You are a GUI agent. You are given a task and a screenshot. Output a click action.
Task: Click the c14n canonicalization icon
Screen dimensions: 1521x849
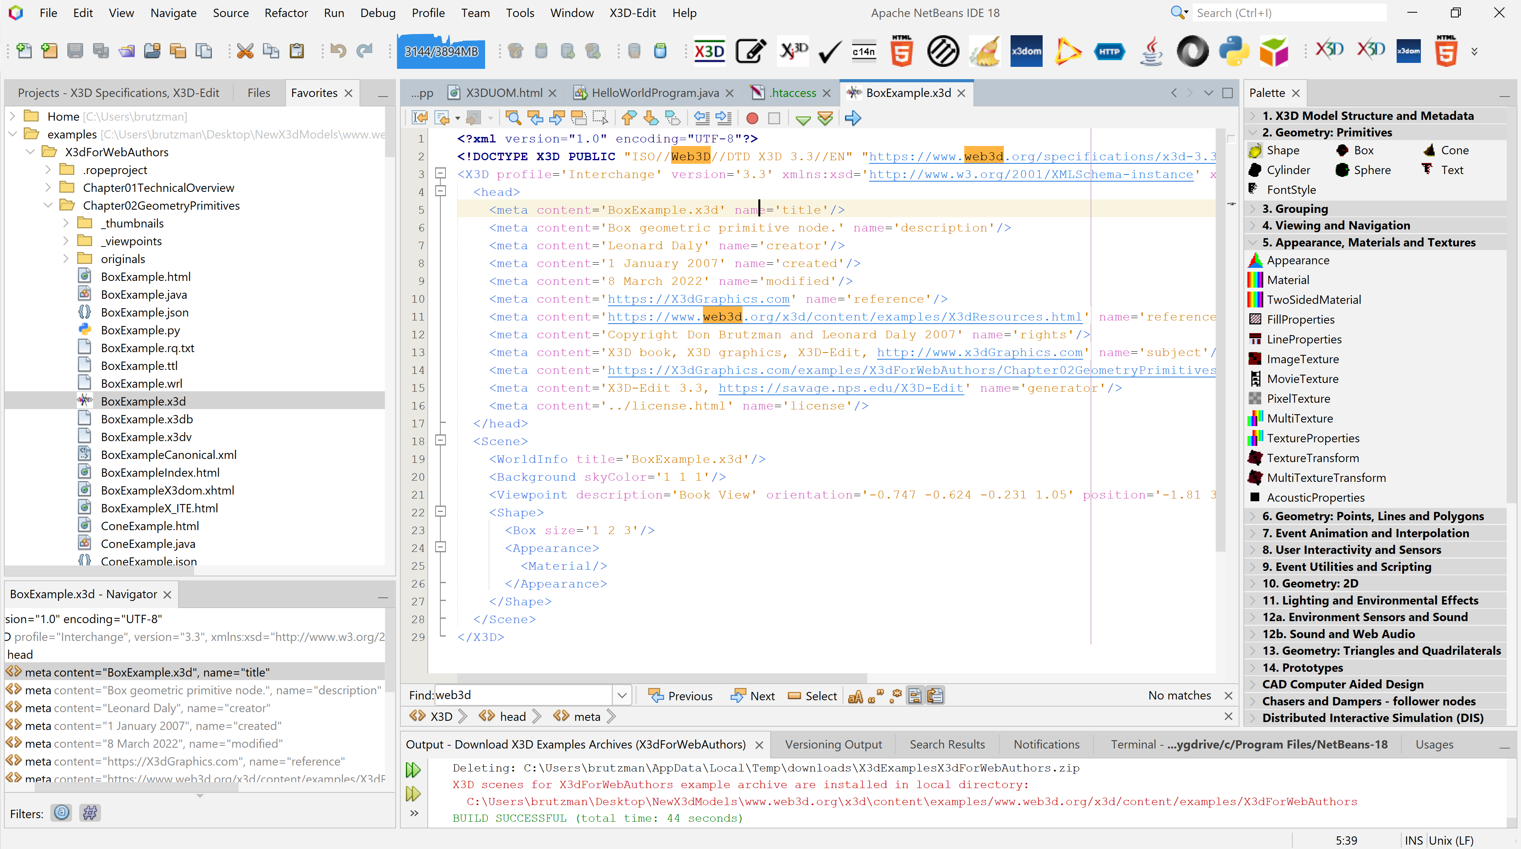(x=864, y=51)
